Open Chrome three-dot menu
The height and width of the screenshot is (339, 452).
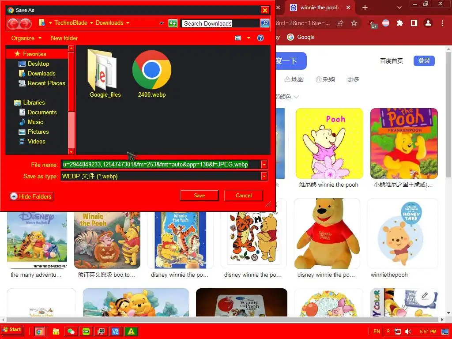coord(442,23)
